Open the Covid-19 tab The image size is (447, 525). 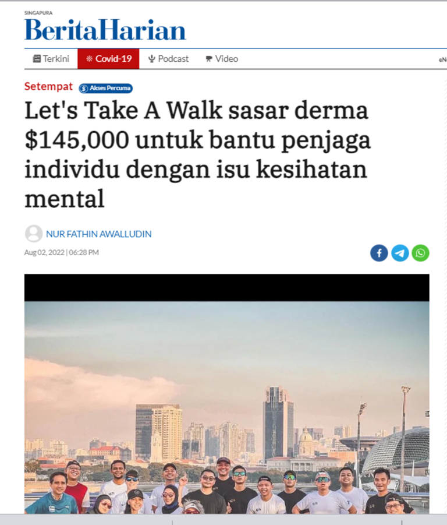click(108, 59)
